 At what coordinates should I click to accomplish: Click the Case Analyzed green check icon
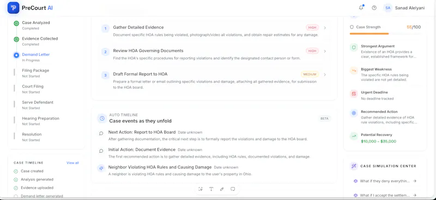coord(16,23)
